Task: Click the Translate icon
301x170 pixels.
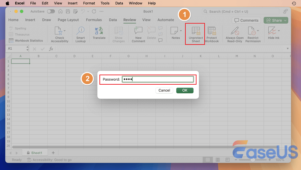Action: coord(99,31)
